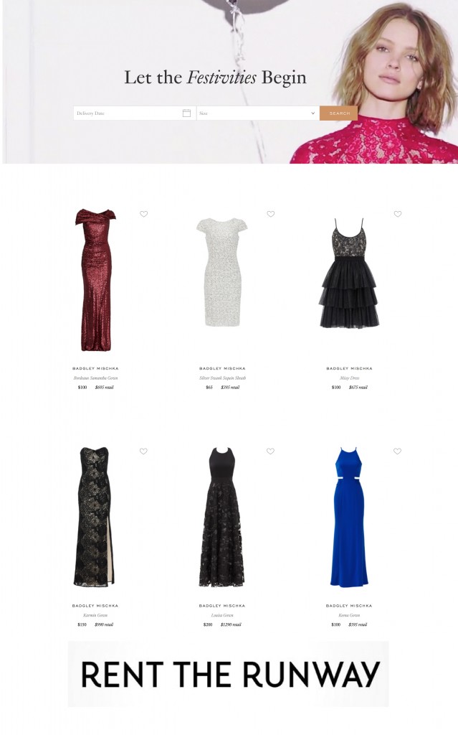Expand the Size dropdown arrow

click(x=313, y=113)
